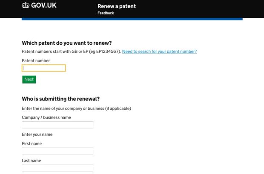Focus the Patent number input field
Screen dimensions: 264x174
(44, 68)
